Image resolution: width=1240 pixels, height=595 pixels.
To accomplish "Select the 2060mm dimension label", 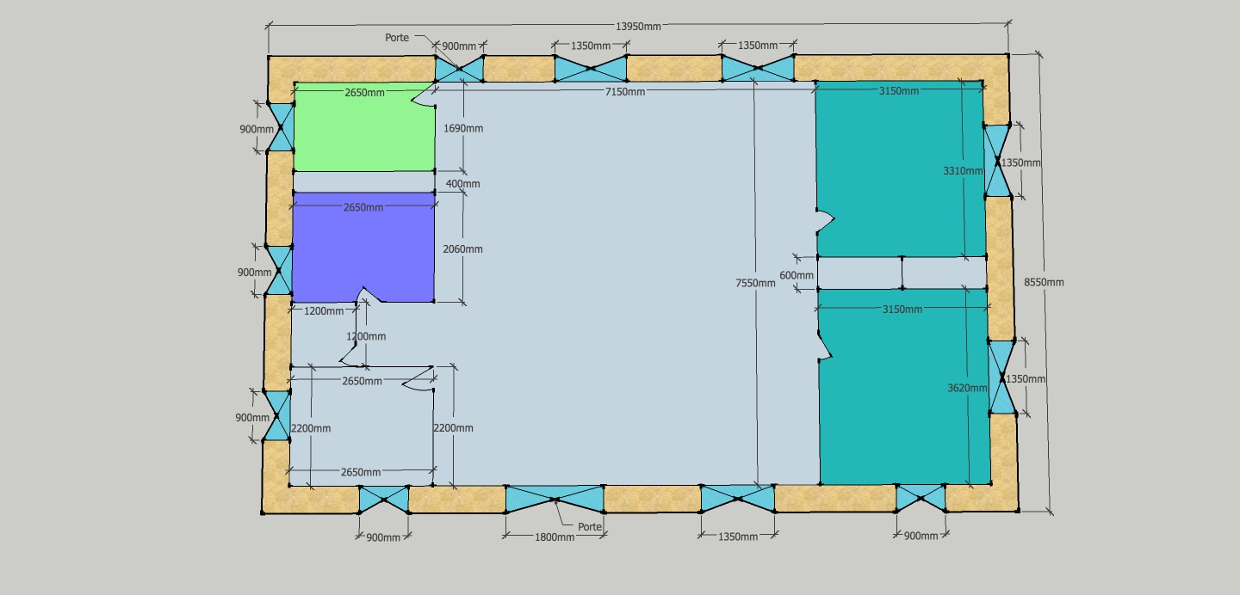I will click(x=462, y=249).
